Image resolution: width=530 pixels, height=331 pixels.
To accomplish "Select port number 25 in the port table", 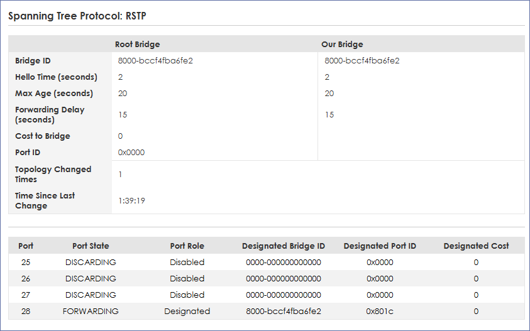I will pyautogui.click(x=26, y=263).
